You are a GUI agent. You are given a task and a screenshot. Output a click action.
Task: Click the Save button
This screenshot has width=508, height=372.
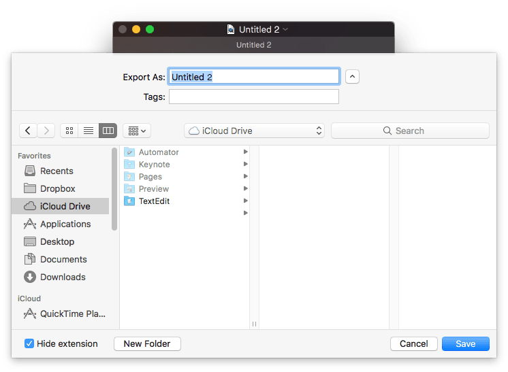point(466,343)
